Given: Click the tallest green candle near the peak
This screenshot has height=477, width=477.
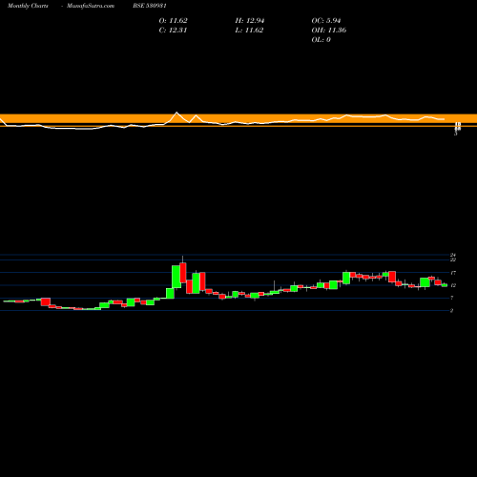Looking at the screenshot, I should (x=176, y=277).
